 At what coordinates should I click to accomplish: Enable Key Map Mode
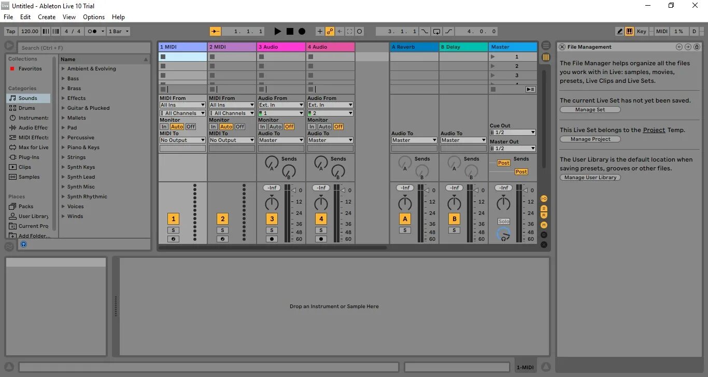(x=642, y=32)
